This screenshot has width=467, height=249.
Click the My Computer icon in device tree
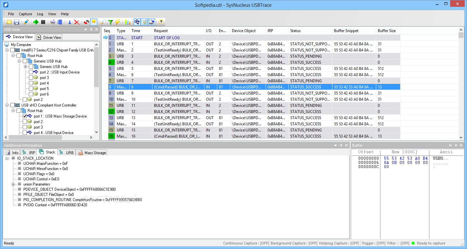pyautogui.click(x=7, y=45)
